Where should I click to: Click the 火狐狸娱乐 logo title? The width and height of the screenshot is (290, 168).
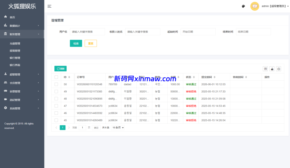point(22,6)
